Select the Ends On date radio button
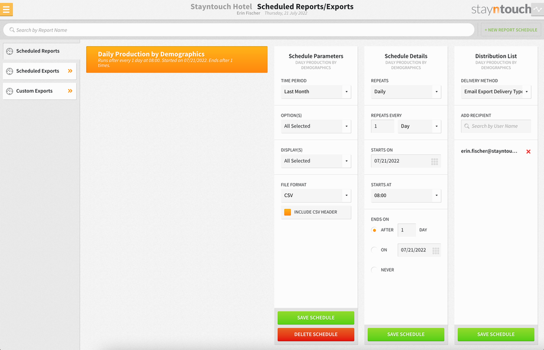Viewport: 544px width, 350px height. [374, 250]
